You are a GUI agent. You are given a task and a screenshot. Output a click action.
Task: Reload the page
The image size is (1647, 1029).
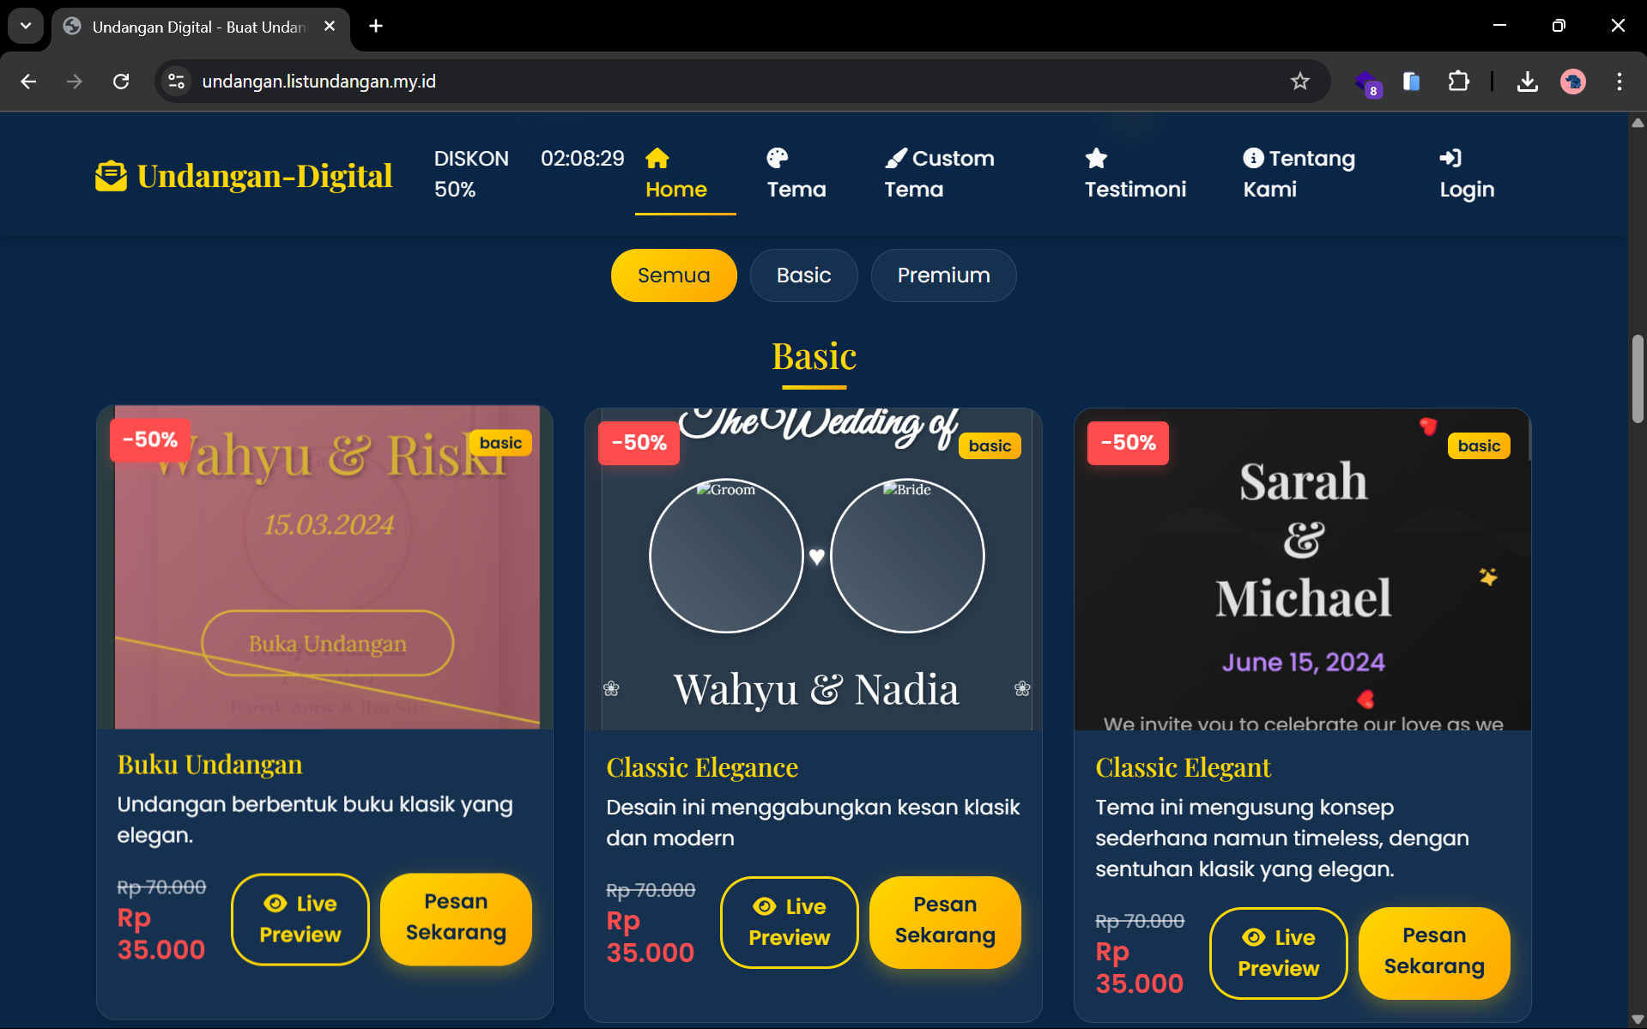(121, 82)
